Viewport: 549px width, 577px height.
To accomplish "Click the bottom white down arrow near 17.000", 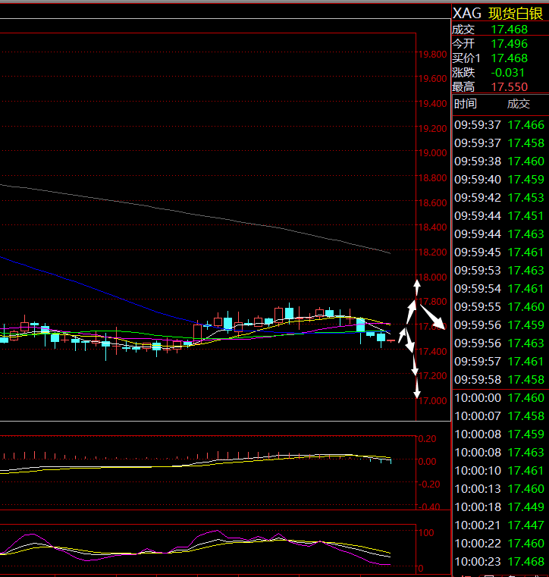I will coord(416,390).
